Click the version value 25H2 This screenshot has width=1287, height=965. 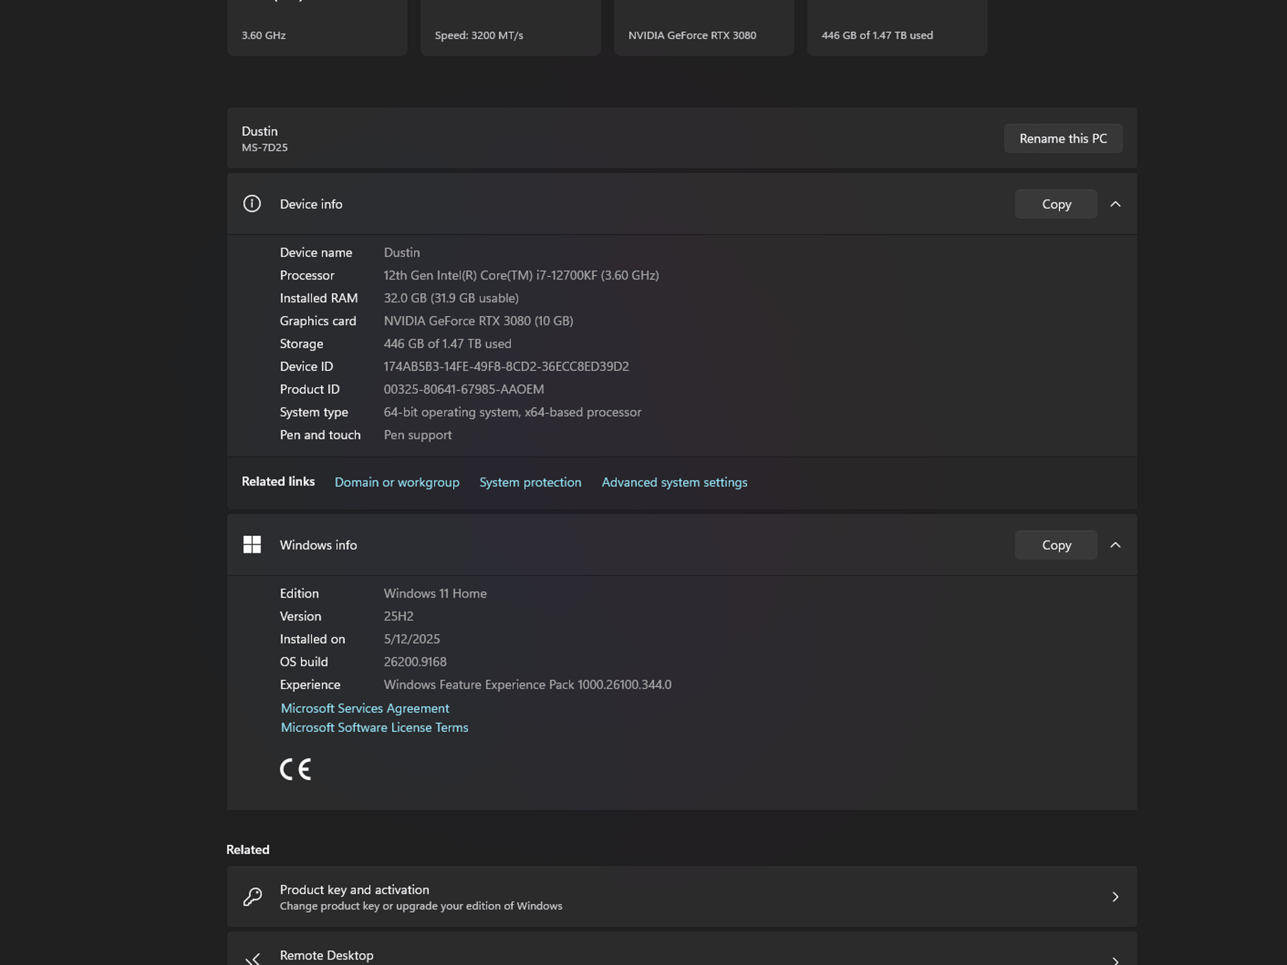398,616
